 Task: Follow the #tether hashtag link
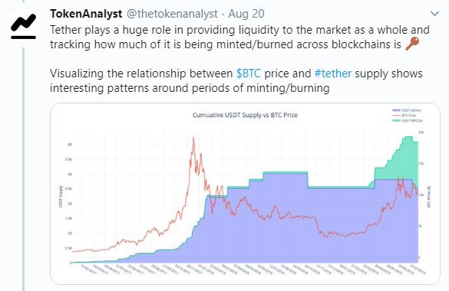333,74
